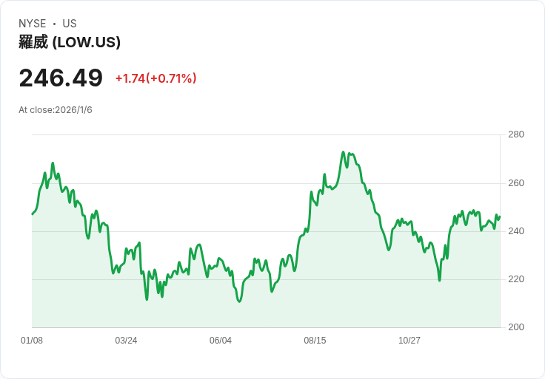This screenshot has width=545, height=379.
Task: Click the highest peak of the price line
Action: point(344,152)
